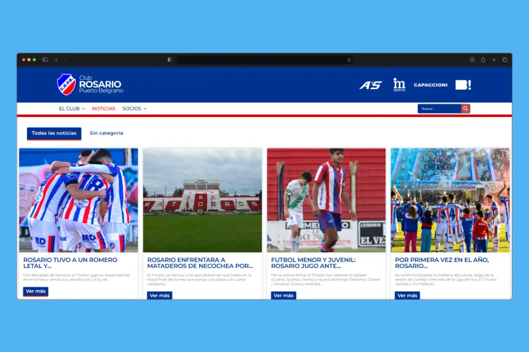Open the Mataderos stadium photo thumbnail
Image resolution: width=529 pixels, height=352 pixels.
(x=202, y=200)
